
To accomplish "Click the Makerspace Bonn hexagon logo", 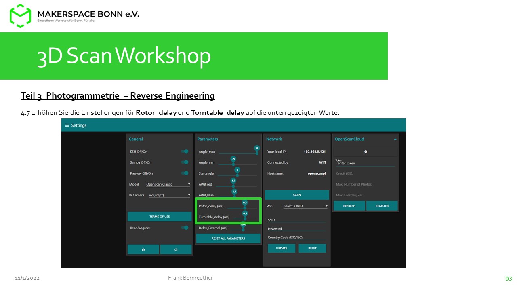I will click(20, 15).
